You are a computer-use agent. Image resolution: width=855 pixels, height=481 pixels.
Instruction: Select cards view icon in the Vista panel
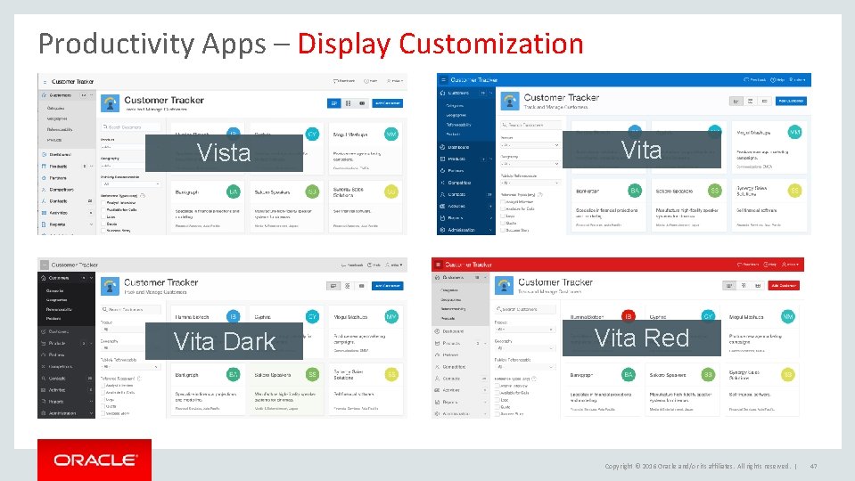coord(334,103)
